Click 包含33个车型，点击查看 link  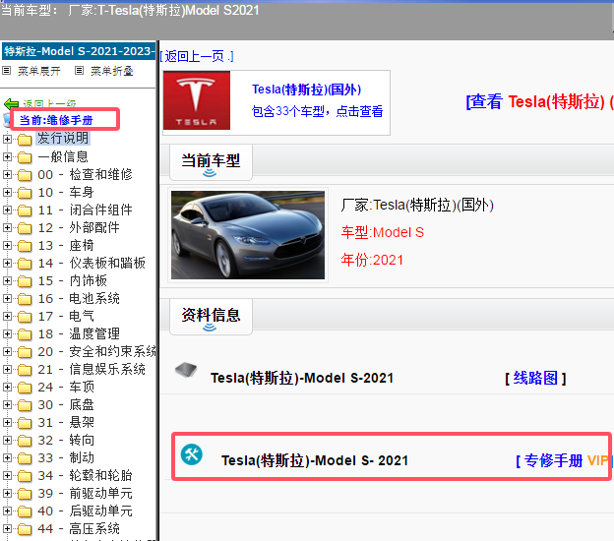317,111
